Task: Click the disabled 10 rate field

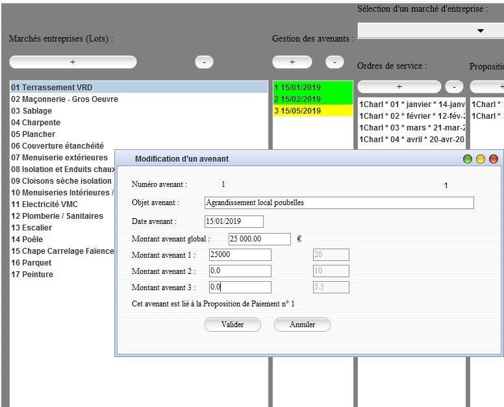Action: click(331, 271)
